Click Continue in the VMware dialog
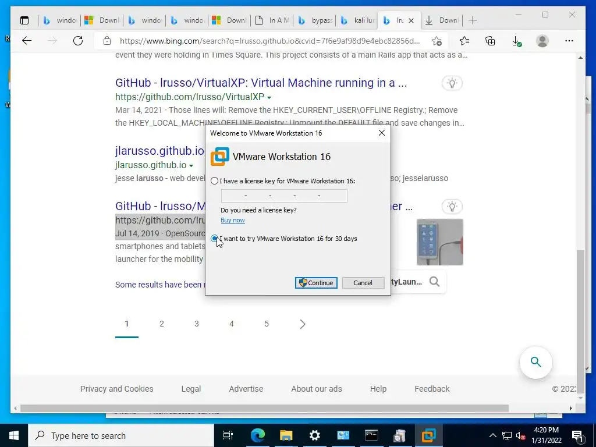Image resolution: width=596 pixels, height=447 pixels. tap(316, 283)
